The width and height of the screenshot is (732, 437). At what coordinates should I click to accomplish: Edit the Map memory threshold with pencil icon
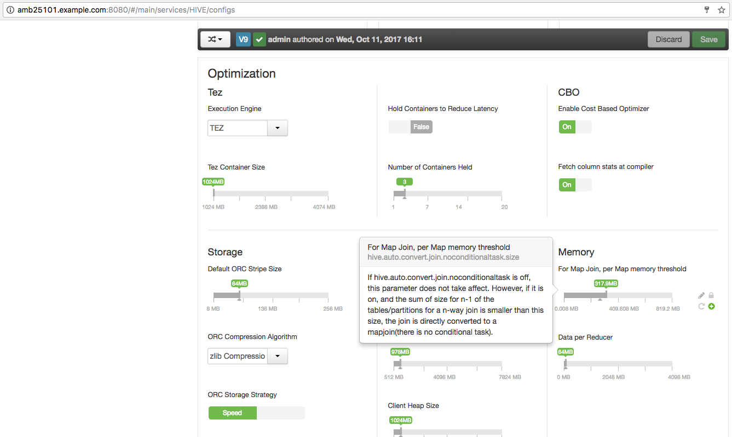701,295
